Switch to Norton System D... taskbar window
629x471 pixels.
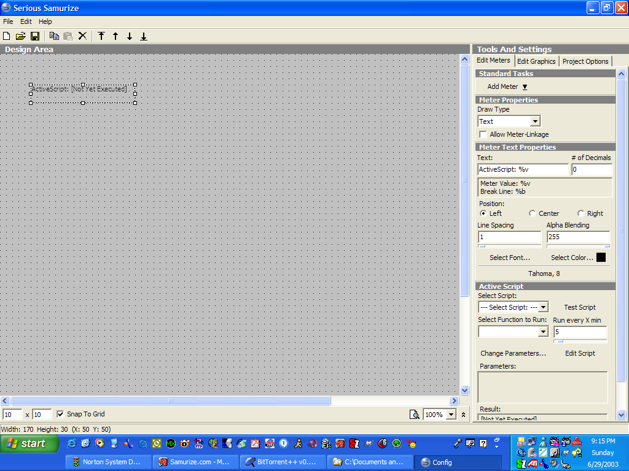pyautogui.click(x=109, y=462)
